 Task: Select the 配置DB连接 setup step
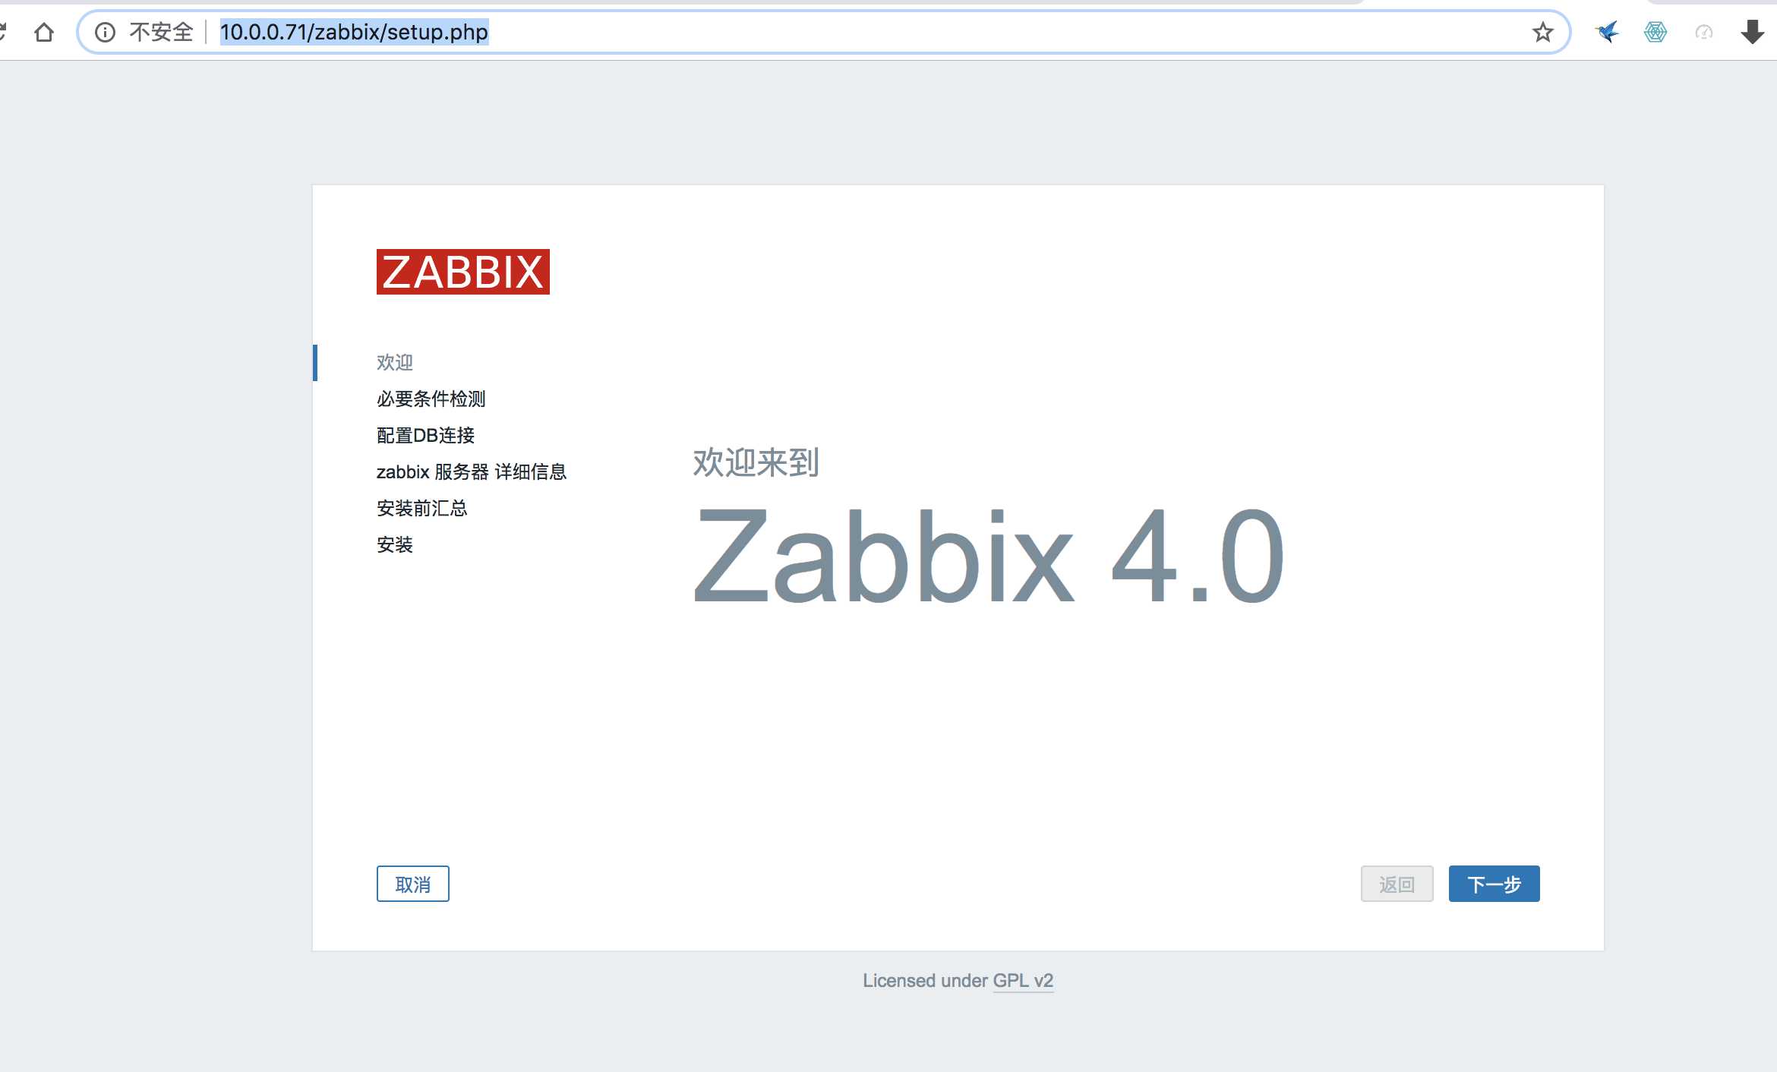[x=425, y=435]
